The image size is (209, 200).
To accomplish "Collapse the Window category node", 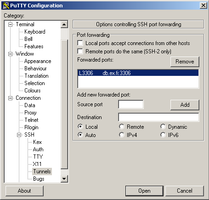I will coord(10,54).
